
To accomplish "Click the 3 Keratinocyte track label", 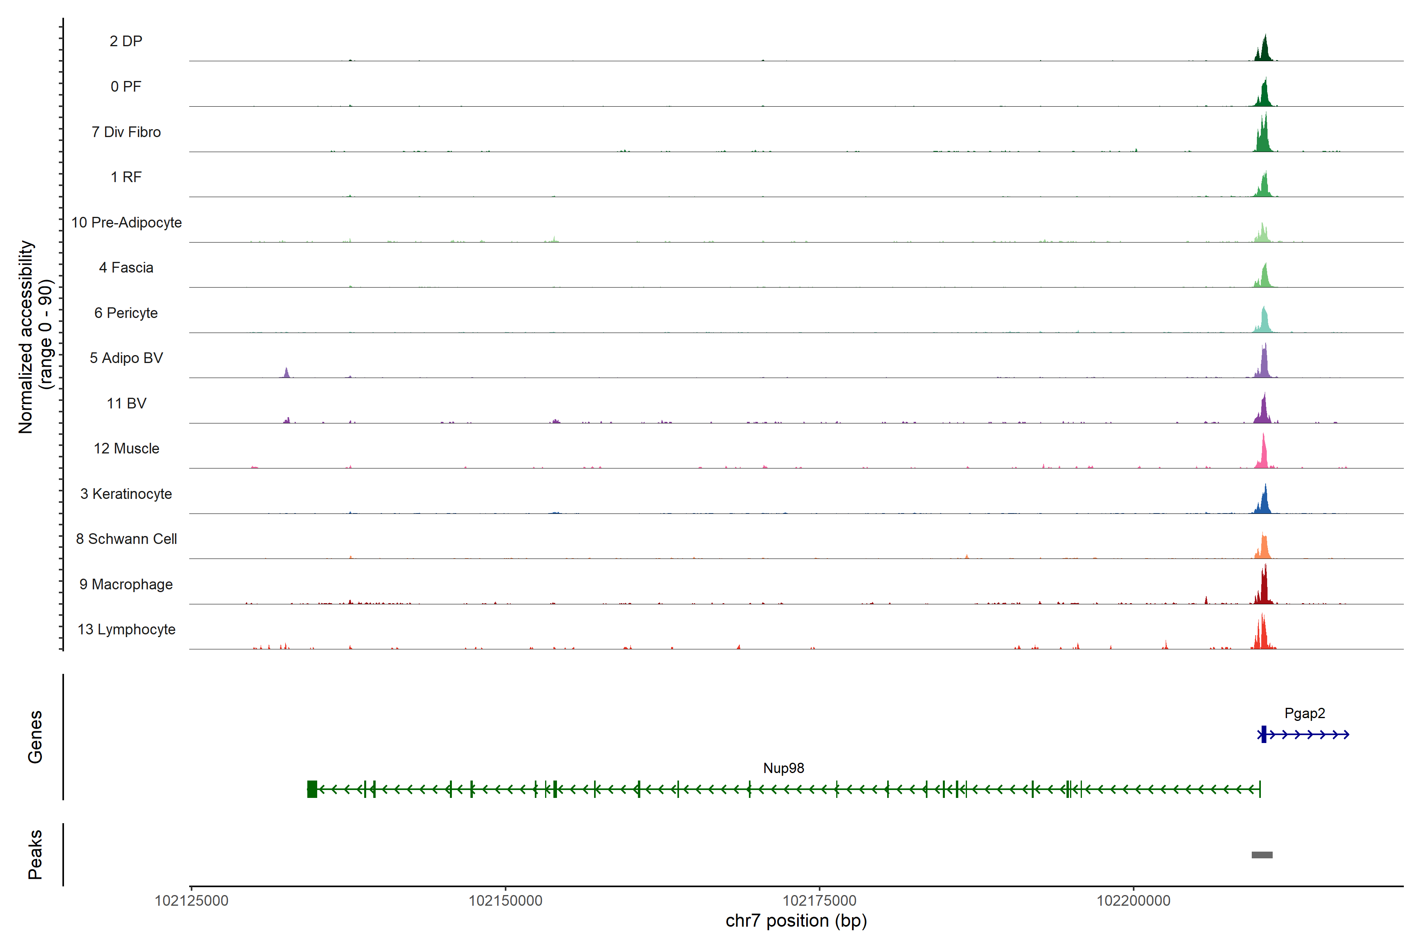I will (x=126, y=494).
